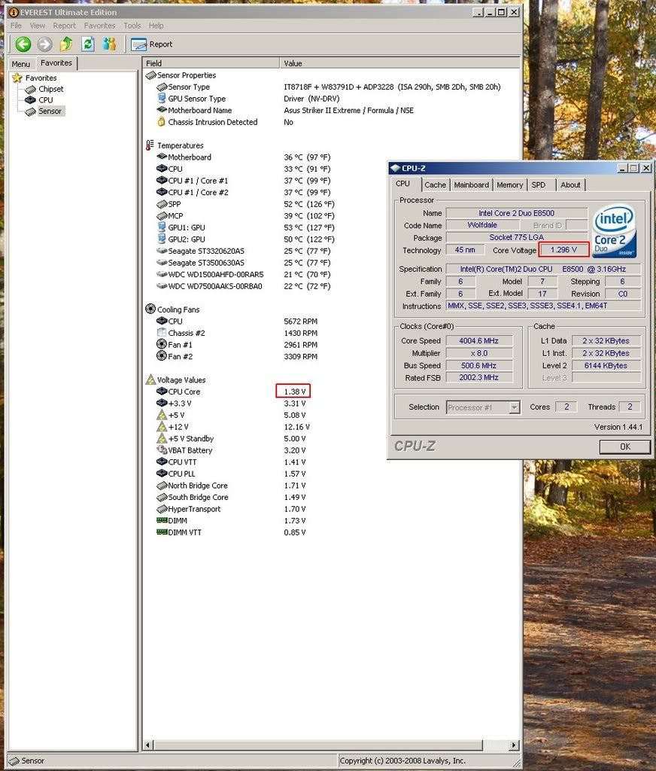
Task: Switch to the SPD tab in CPU-Z
Action: coord(539,185)
